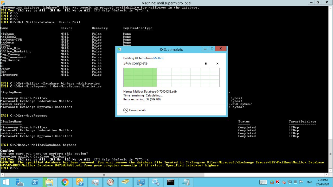The image size is (333, 187).
Task: Click the delete dialog's title bar icon
Action: point(119,49)
